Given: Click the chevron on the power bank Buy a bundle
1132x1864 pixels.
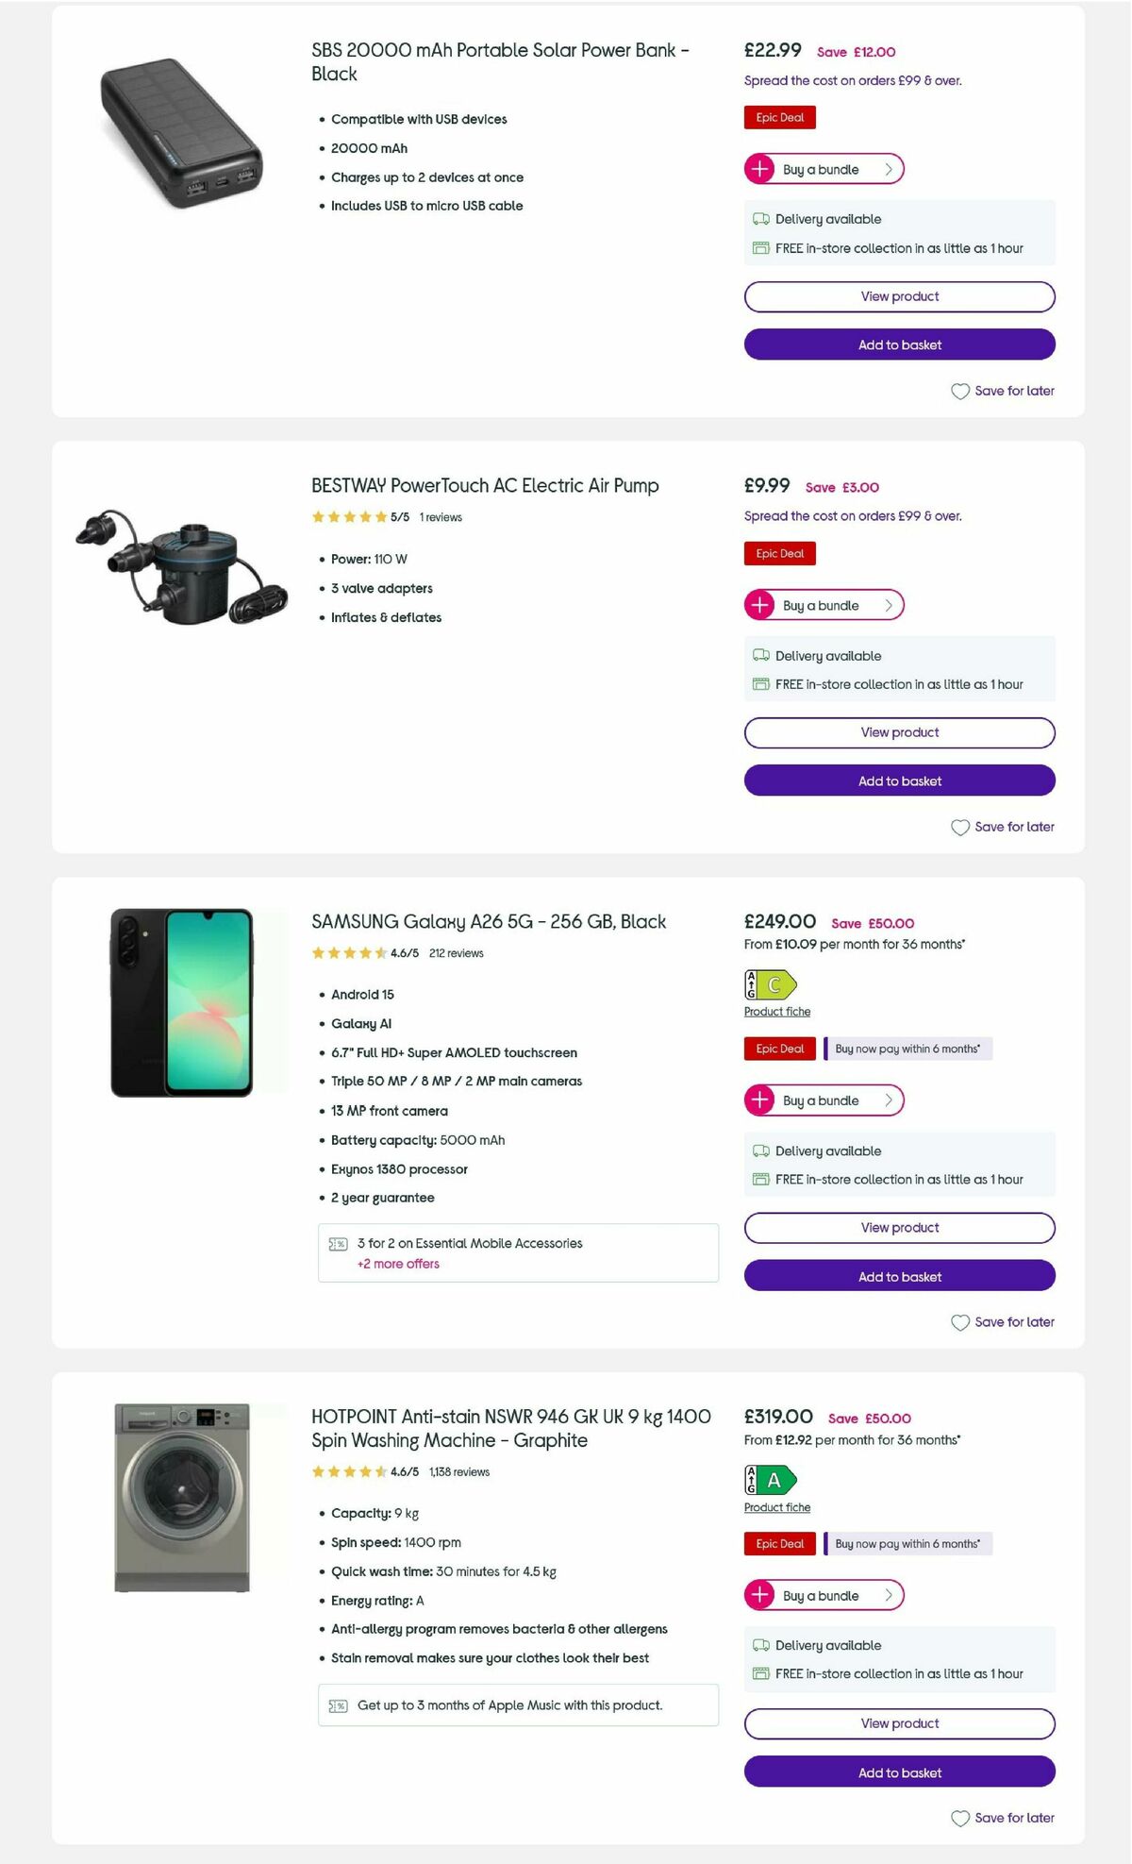Looking at the screenshot, I should point(888,169).
